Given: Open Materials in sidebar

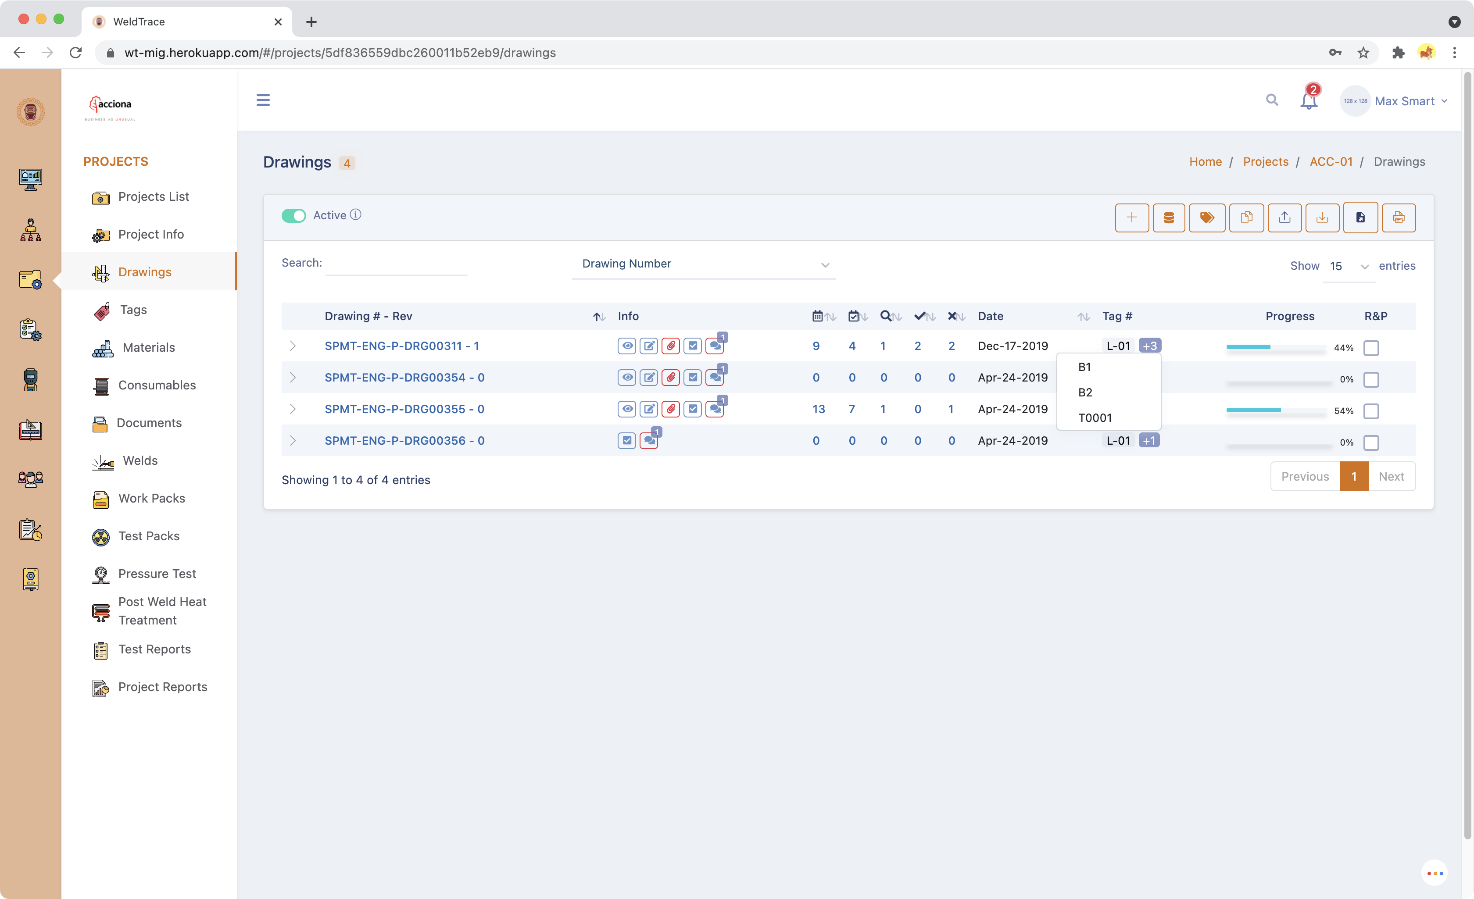Looking at the screenshot, I should pyautogui.click(x=148, y=347).
